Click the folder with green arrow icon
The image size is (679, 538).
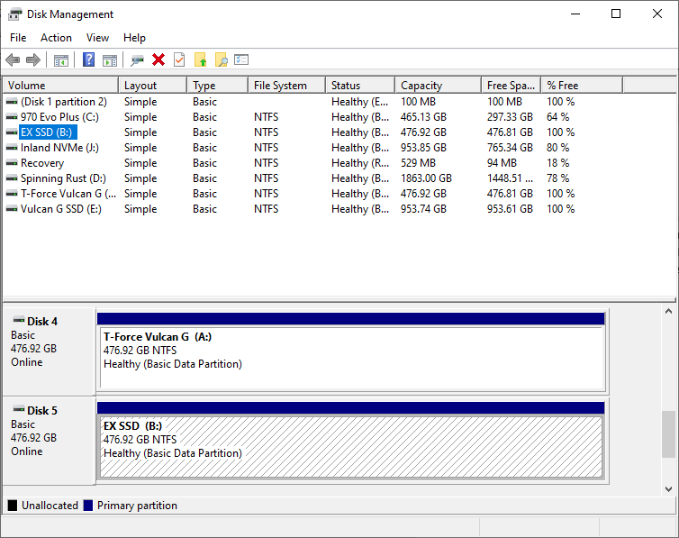(201, 59)
